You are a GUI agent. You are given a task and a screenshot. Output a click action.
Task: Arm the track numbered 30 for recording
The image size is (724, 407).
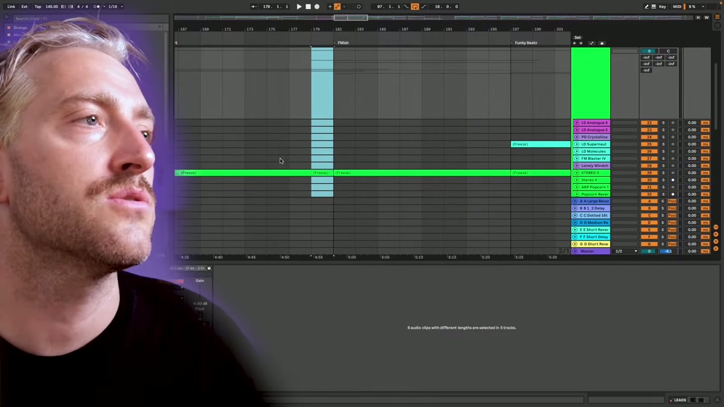coord(673,180)
